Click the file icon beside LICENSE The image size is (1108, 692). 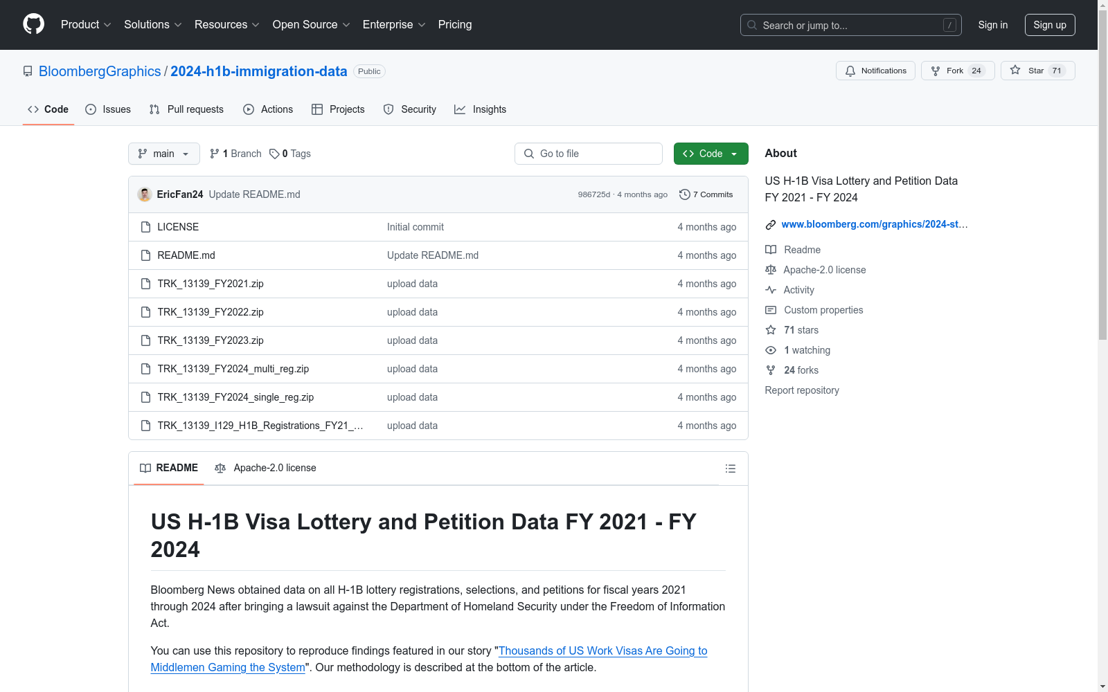click(145, 227)
